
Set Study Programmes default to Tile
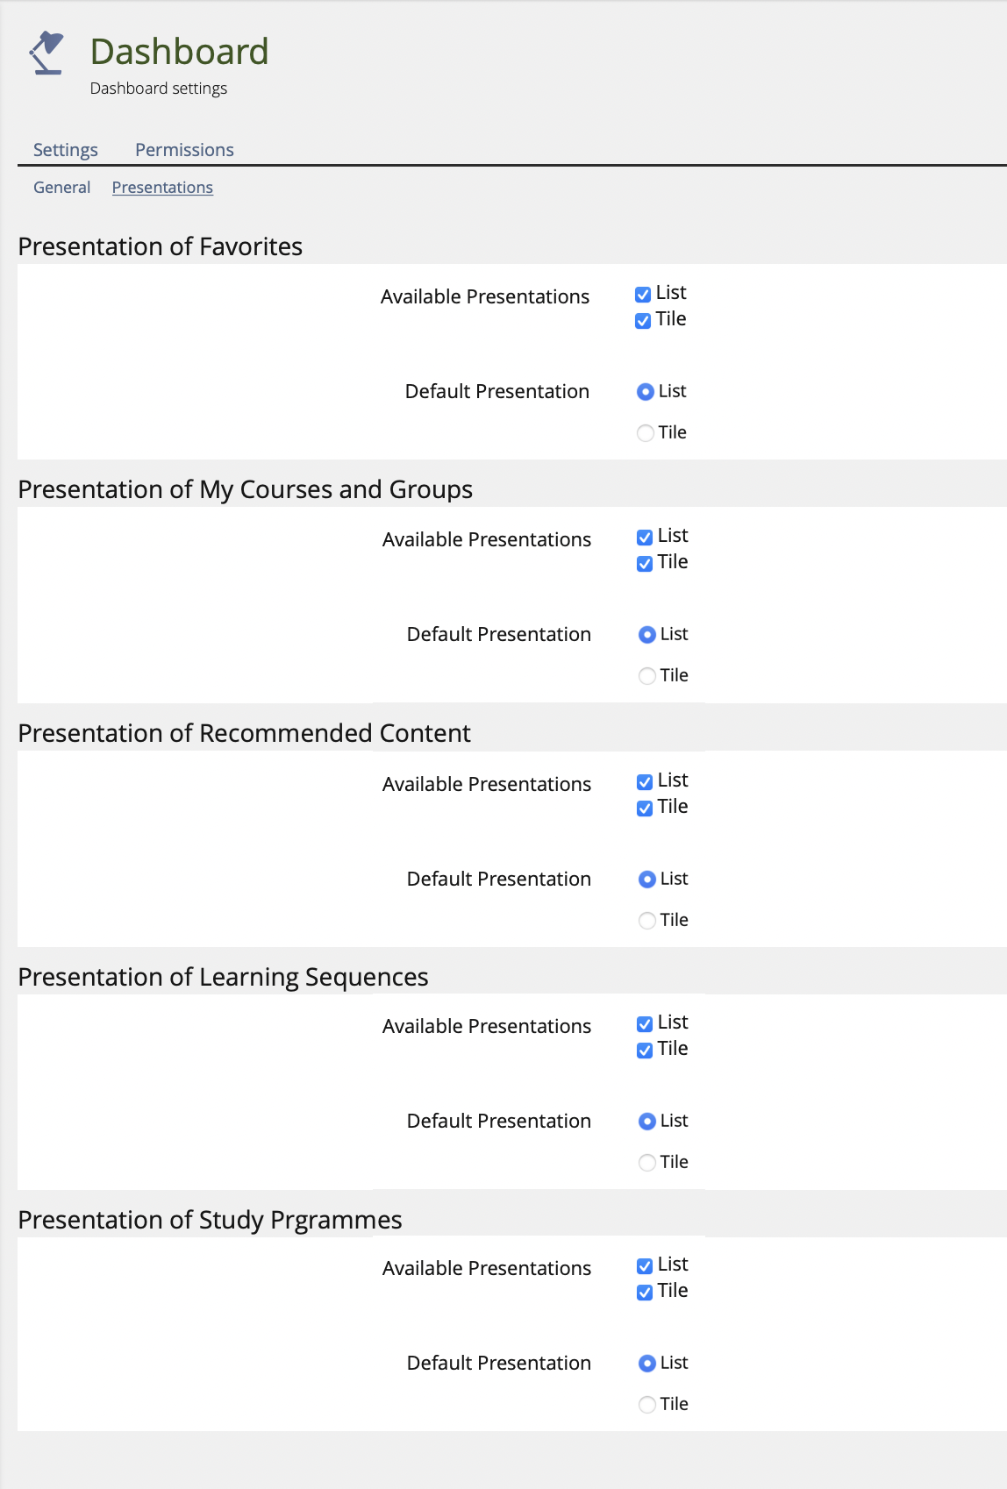[647, 1405]
